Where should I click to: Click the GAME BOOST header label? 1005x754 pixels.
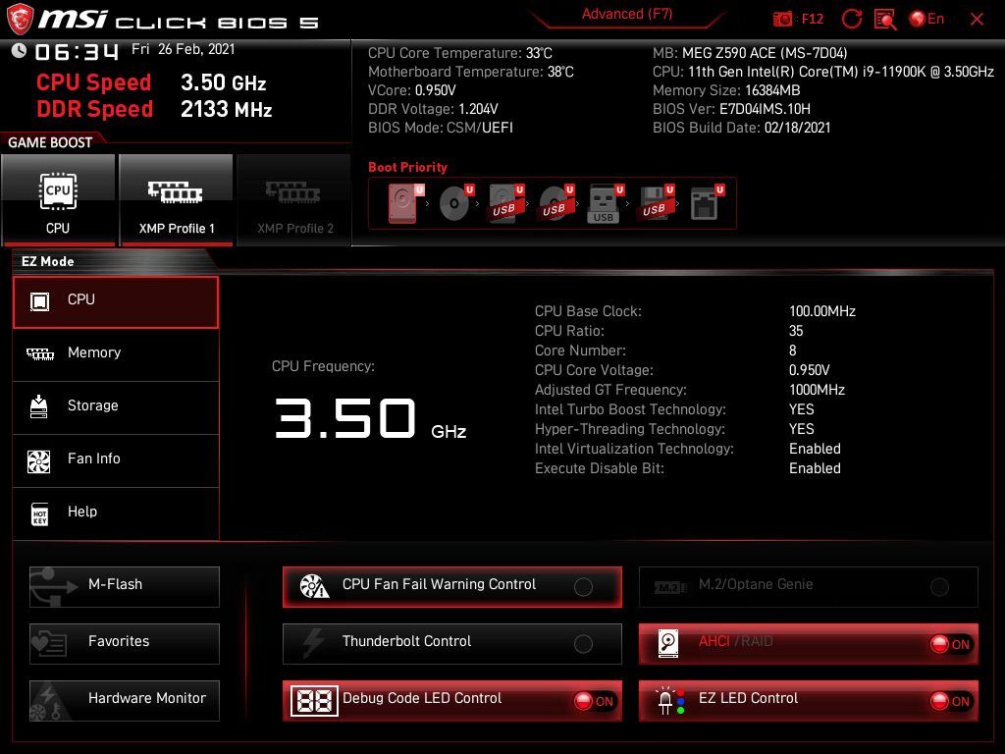(50, 142)
